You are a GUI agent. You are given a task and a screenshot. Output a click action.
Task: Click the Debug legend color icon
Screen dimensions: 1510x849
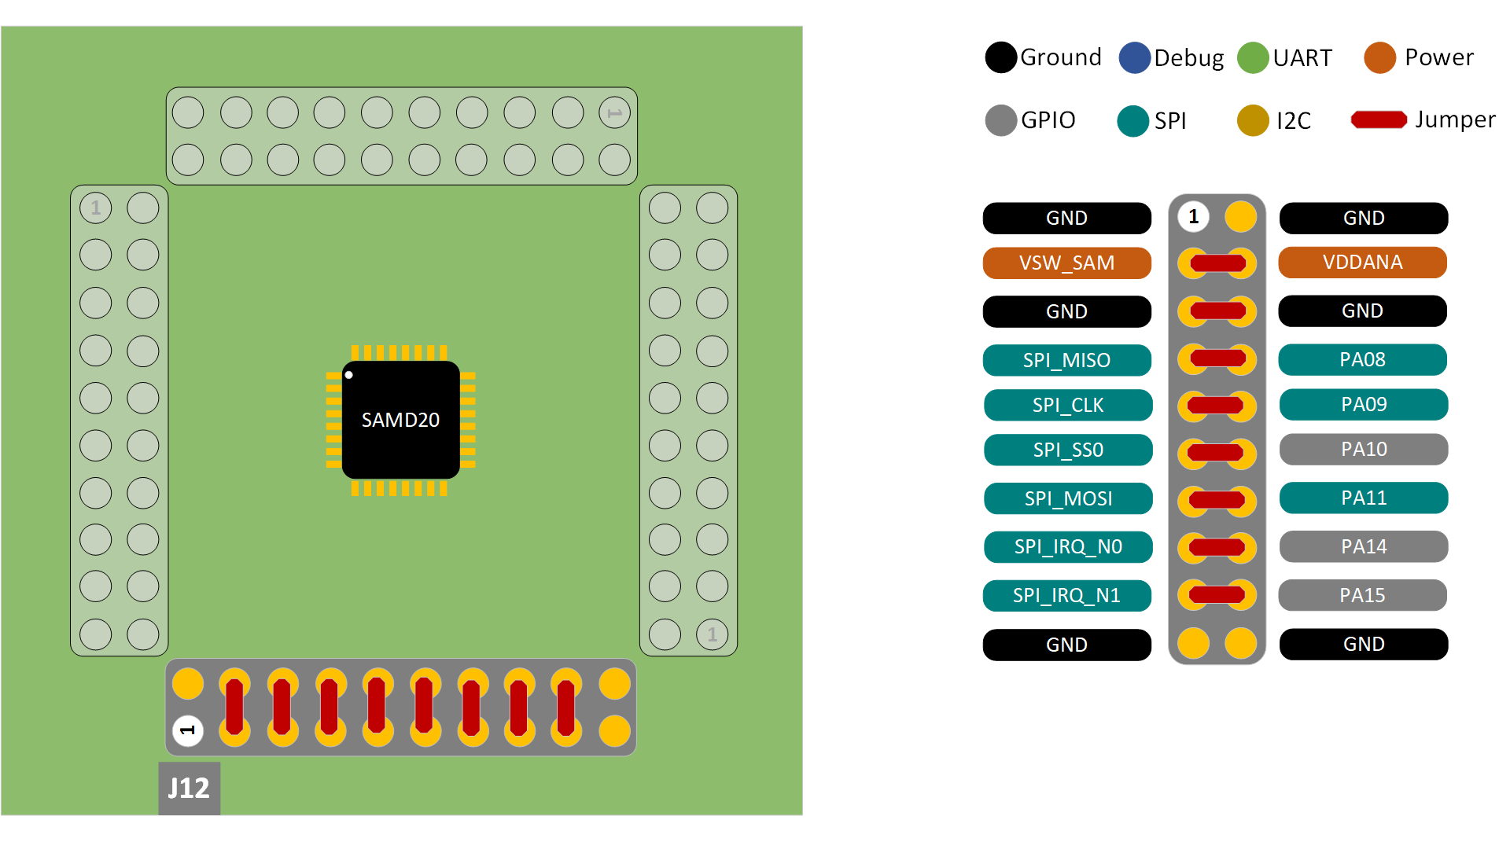coord(1135,57)
